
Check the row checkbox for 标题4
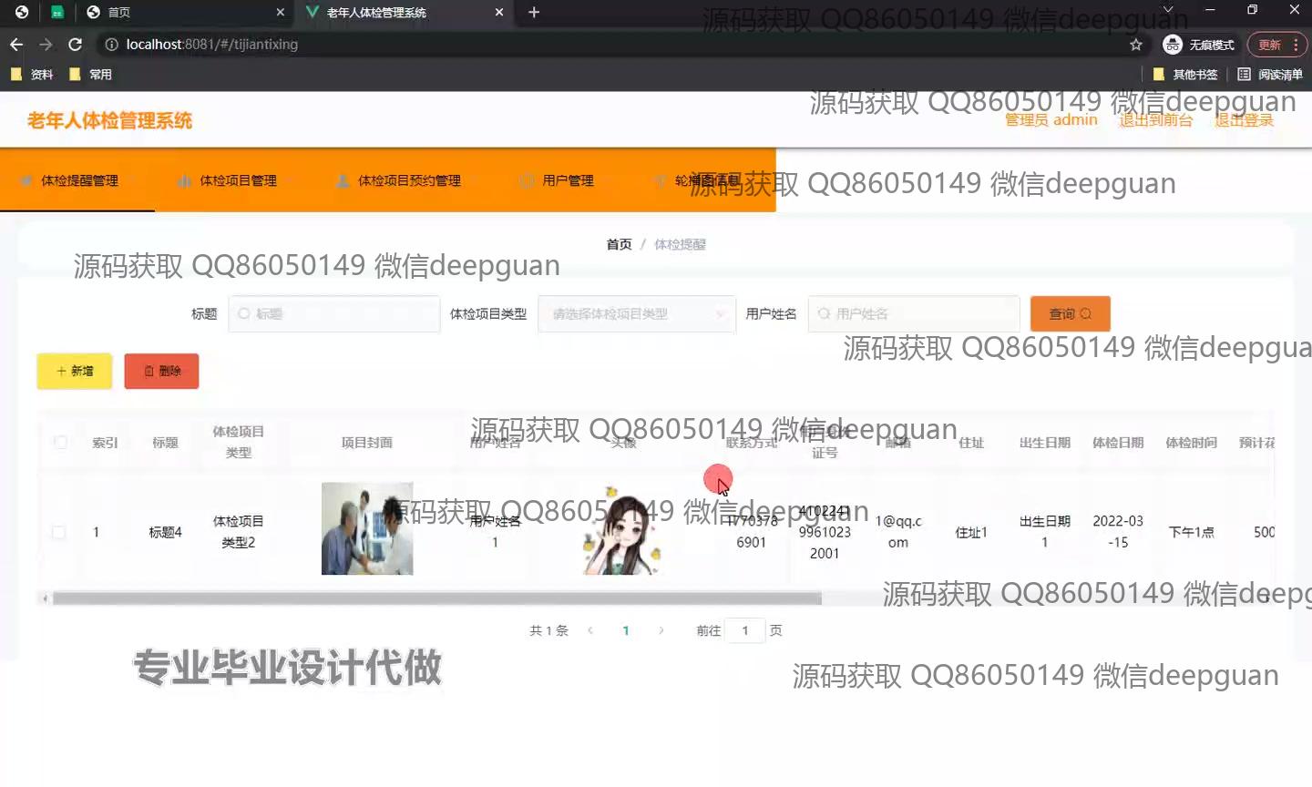click(x=59, y=532)
